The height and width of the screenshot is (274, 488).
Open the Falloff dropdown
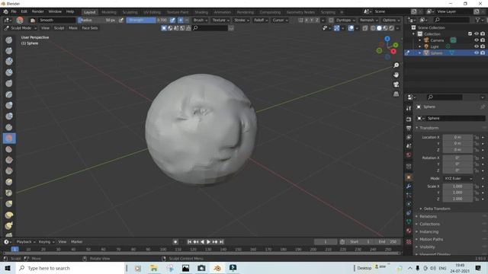261,21
